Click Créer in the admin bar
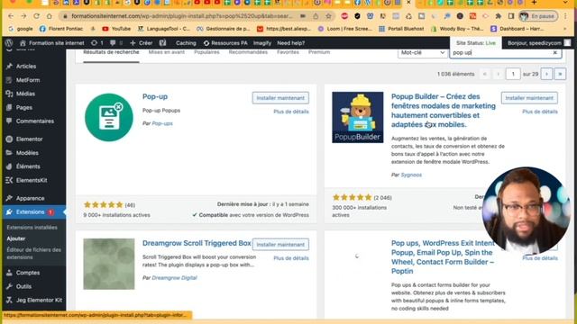This screenshot has height=324, width=577. click(x=142, y=43)
